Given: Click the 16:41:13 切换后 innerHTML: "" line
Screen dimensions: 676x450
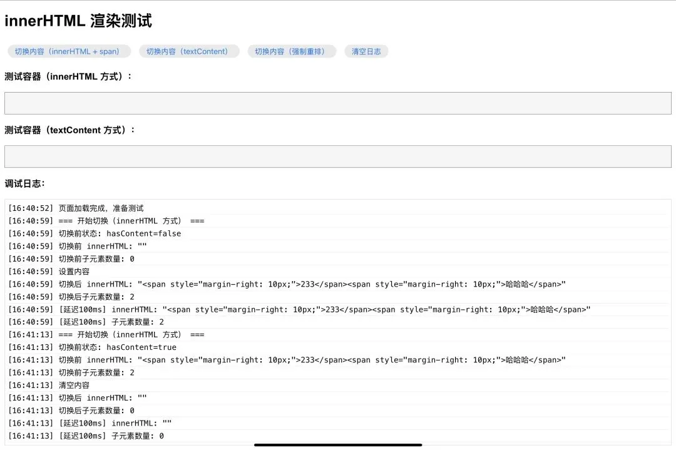Looking at the screenshot, I should point(338,398).
